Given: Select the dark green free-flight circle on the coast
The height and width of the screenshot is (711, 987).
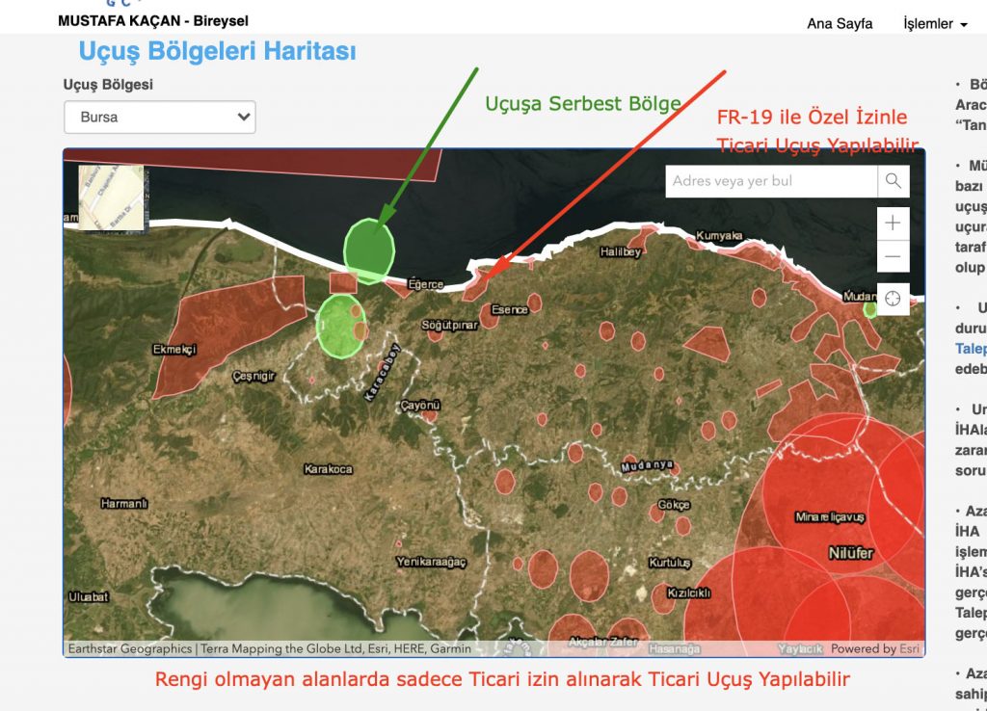Looking at the screenshot, I should click(x=369, y=250).
